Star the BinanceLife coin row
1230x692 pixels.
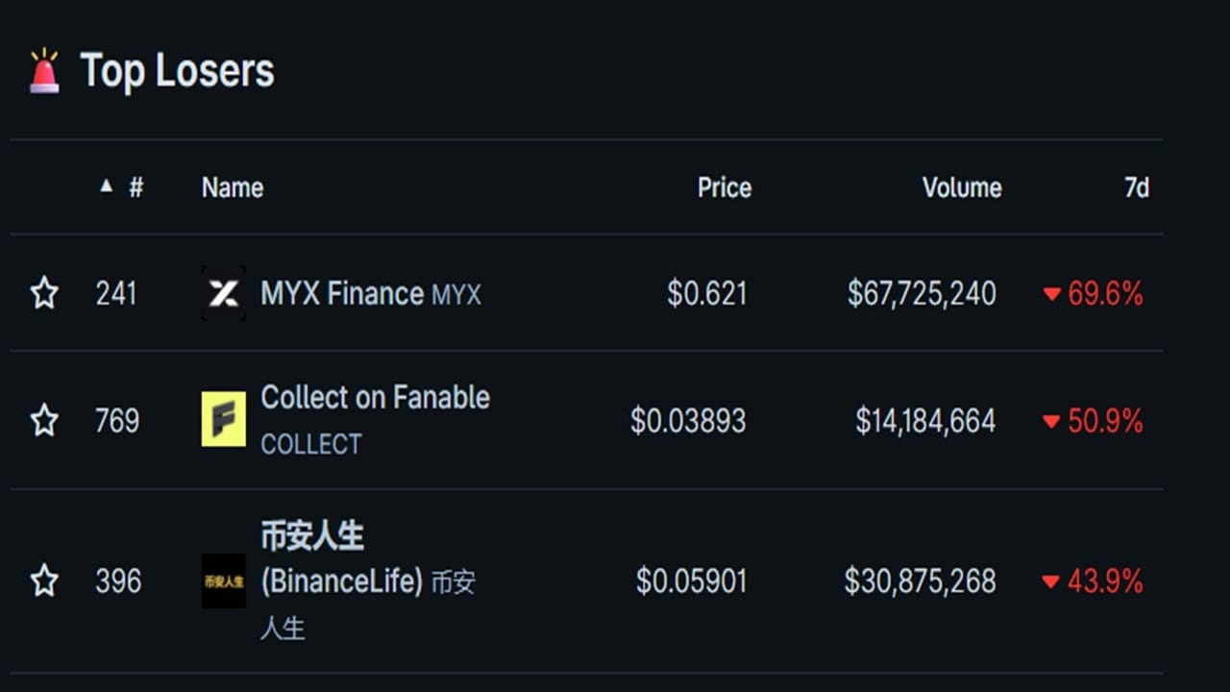point(44,581)
